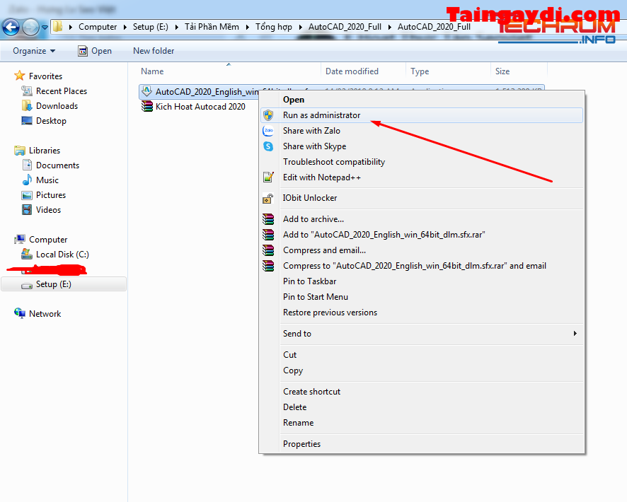Click the Notepad++ icon in context menu
The image size is (627, 502).
click(x=268, y=177)
